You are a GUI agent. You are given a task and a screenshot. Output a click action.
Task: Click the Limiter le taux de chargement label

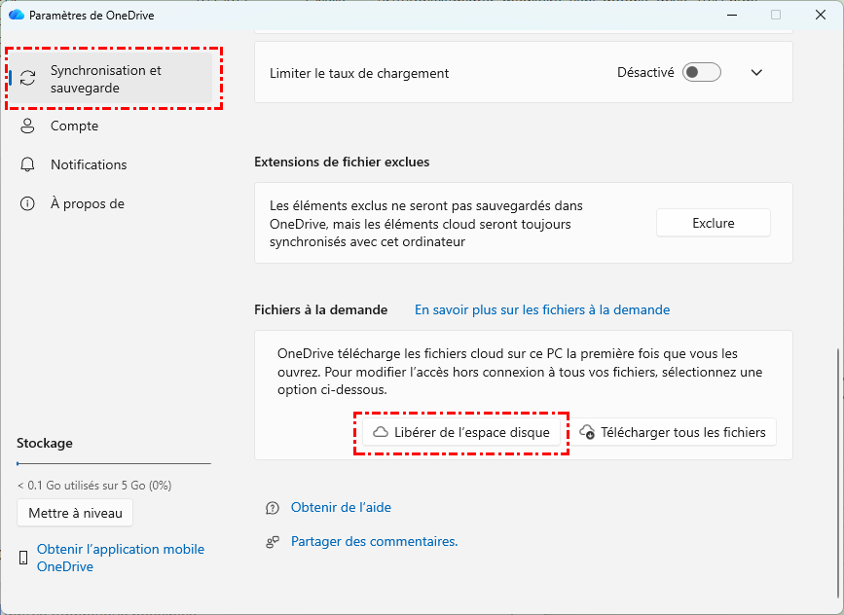[x=359, y=73]
